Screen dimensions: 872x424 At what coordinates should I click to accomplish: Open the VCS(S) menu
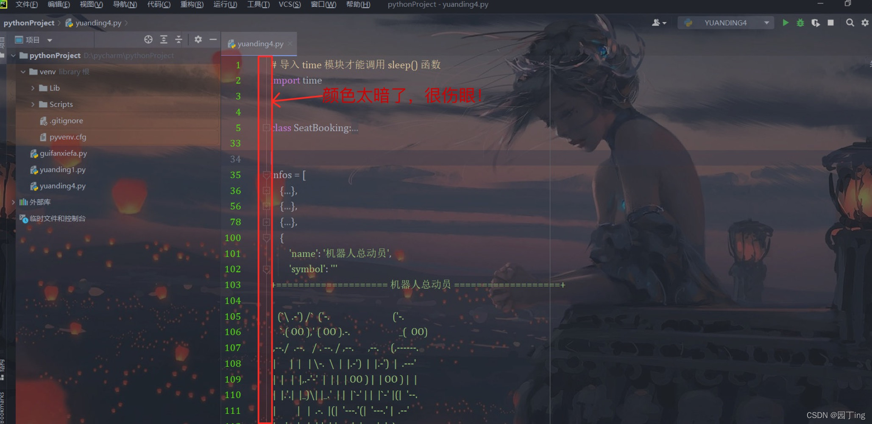[290, 4]
